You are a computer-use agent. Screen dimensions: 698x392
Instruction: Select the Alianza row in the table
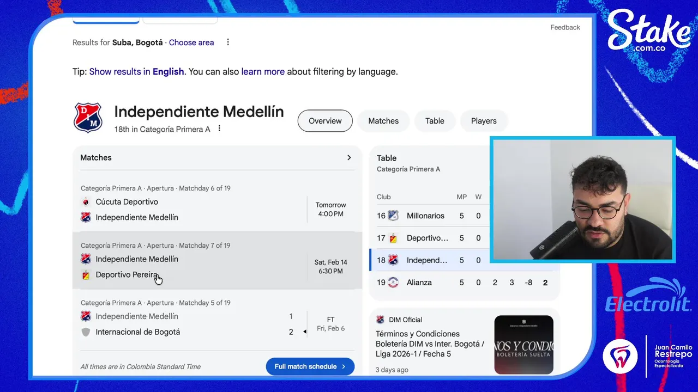coord(465,283)
